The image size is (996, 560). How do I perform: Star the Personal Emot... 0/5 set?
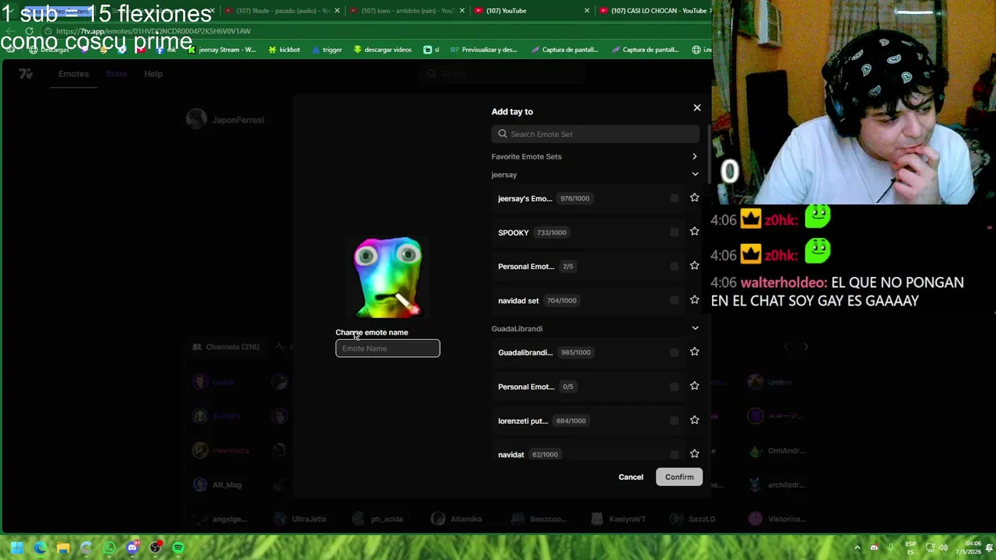click(694, 386)
